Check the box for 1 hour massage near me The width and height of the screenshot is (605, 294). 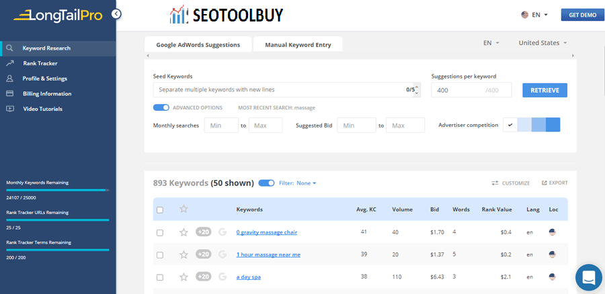point(160,255)
